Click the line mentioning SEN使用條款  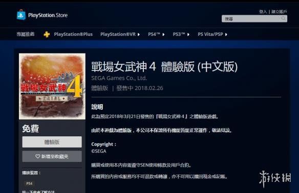(x=141, y=165)
